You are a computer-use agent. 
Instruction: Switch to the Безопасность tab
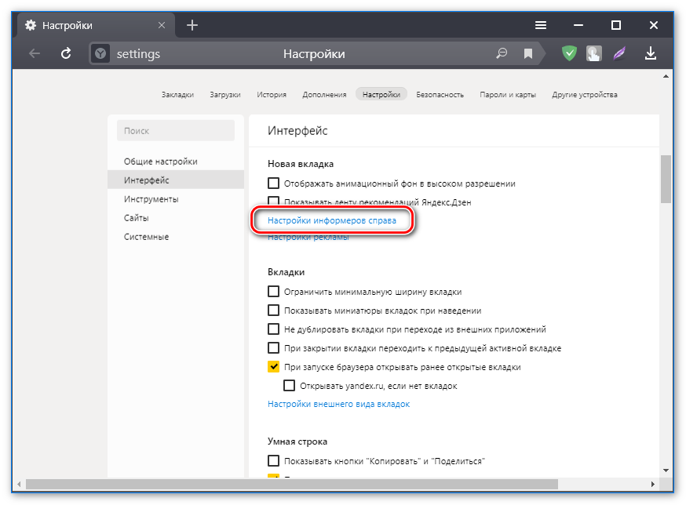tap(440, 95)
